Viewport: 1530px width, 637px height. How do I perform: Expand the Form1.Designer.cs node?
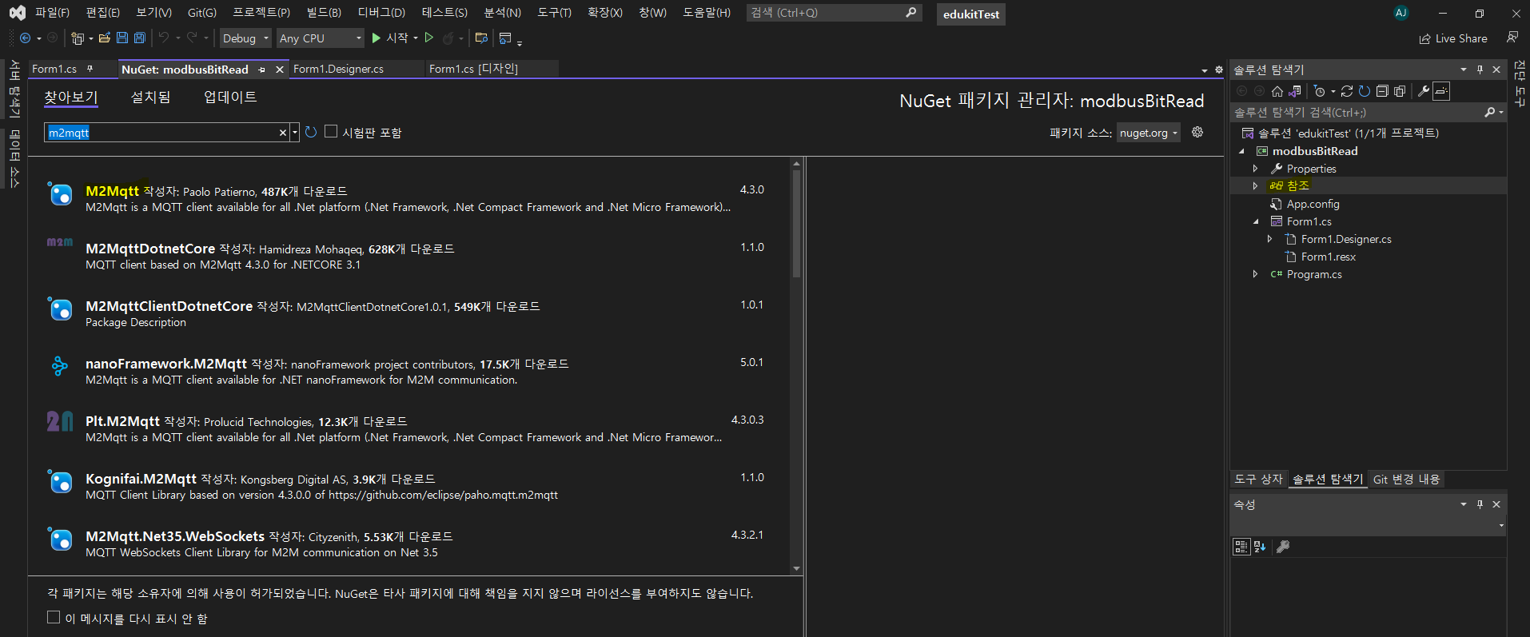tap(1269, 239)
